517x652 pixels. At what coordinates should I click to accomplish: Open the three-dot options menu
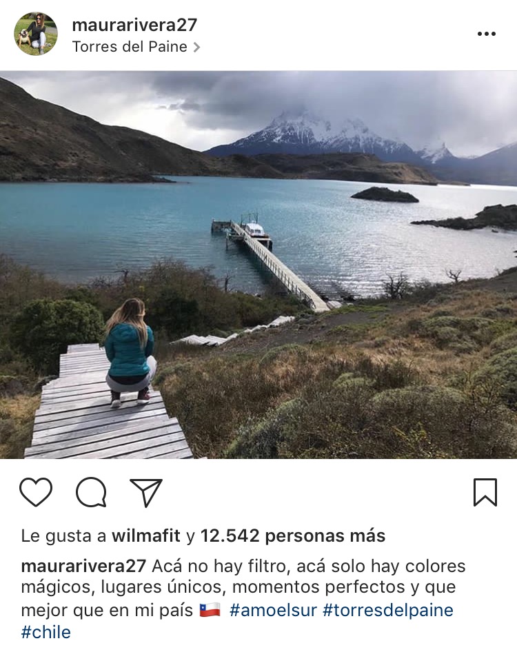pos(486,34)
